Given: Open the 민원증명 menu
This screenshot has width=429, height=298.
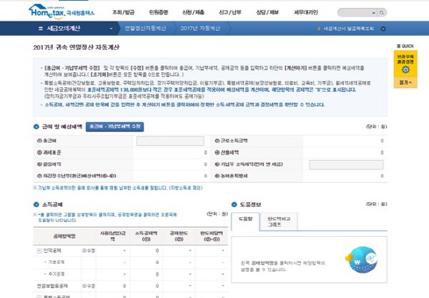Looking at the screenshot, I should pos(158,12).
